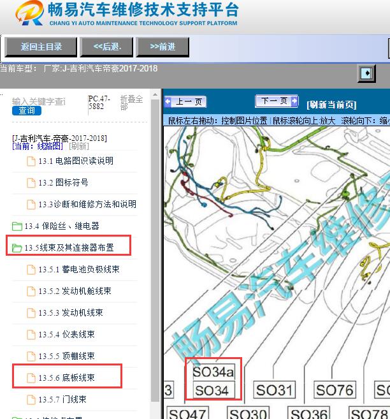Screen dimensions: 390x419
Task: Open 13.5.4 仪表线束
Action: 66,334
